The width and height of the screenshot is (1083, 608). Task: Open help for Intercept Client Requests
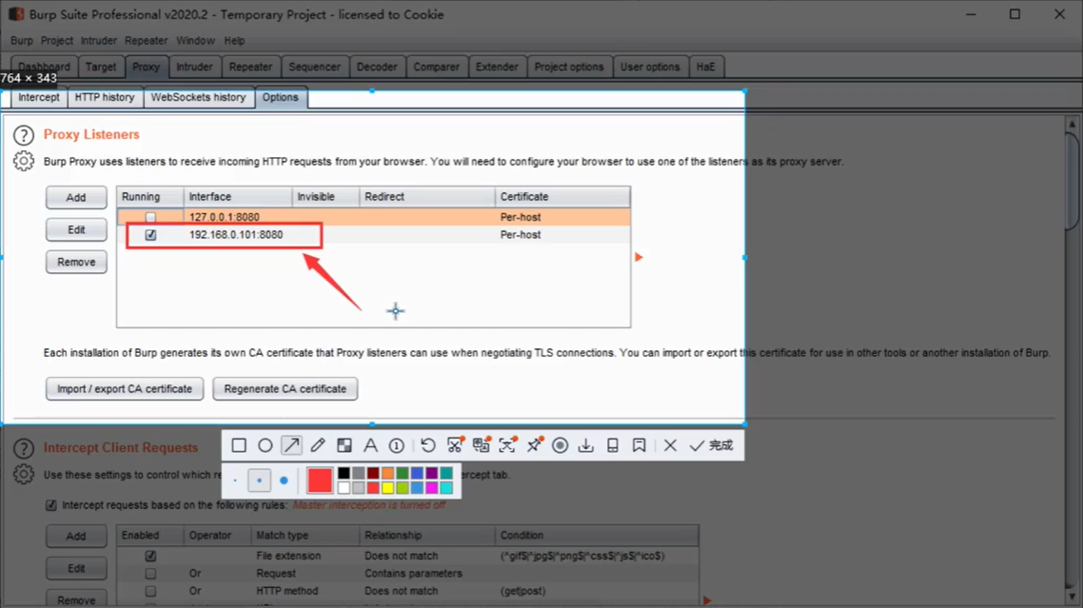coord(24,448)
